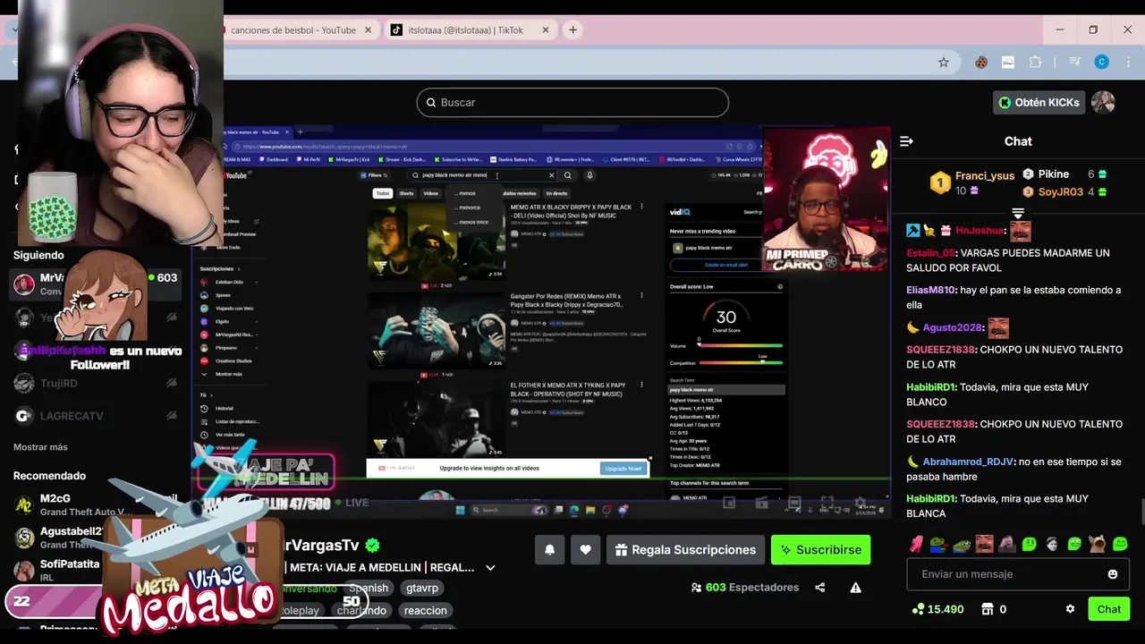The width and height of the screenshot is (1145, 644).
Task: Open Chrome media controls icon
Action: point(1076,62)
